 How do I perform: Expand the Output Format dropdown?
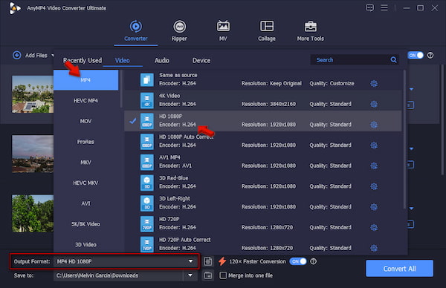pos(190,261)
